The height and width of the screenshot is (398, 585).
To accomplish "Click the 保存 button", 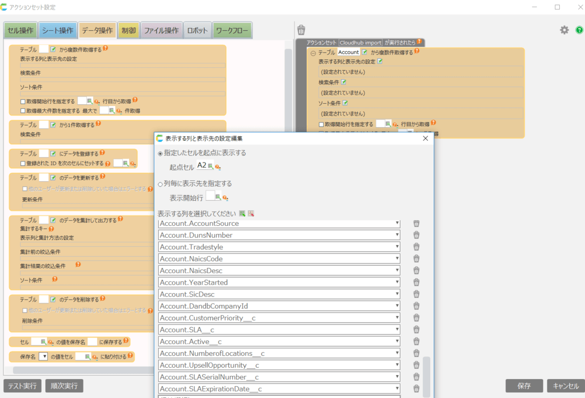I will tap(524, 385).
